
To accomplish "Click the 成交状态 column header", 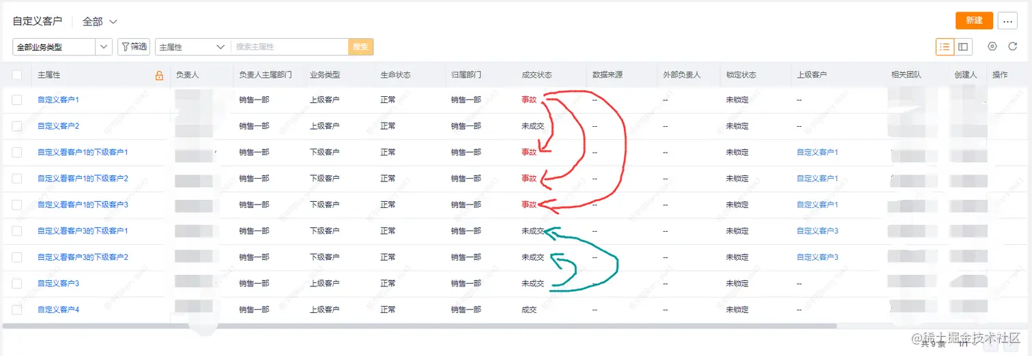I will (536, 75).
